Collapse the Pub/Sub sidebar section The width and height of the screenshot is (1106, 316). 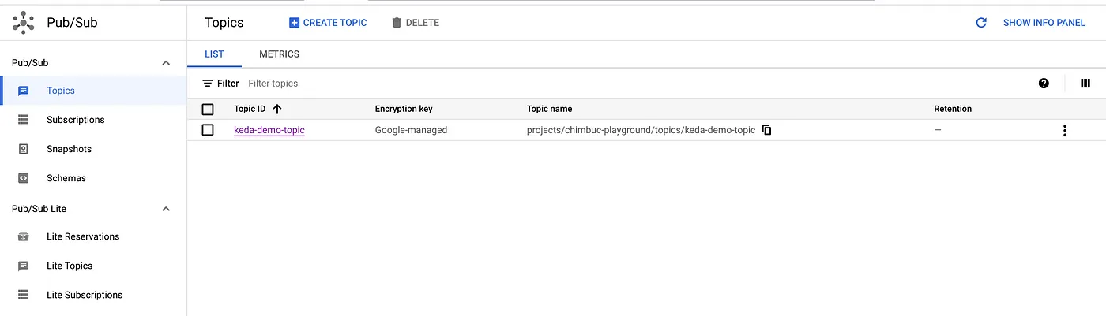(166, 63)
